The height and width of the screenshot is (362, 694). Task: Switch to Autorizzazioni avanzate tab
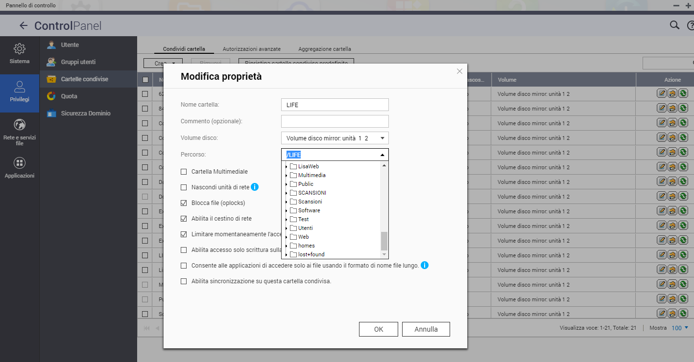(251, 49)
